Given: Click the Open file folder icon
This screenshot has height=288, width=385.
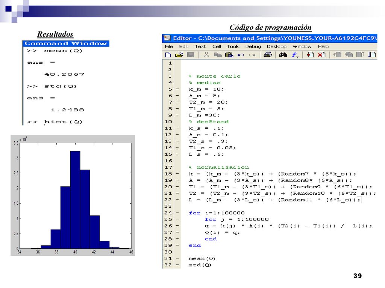Looking at the screenshot, I should coord(179,55).
